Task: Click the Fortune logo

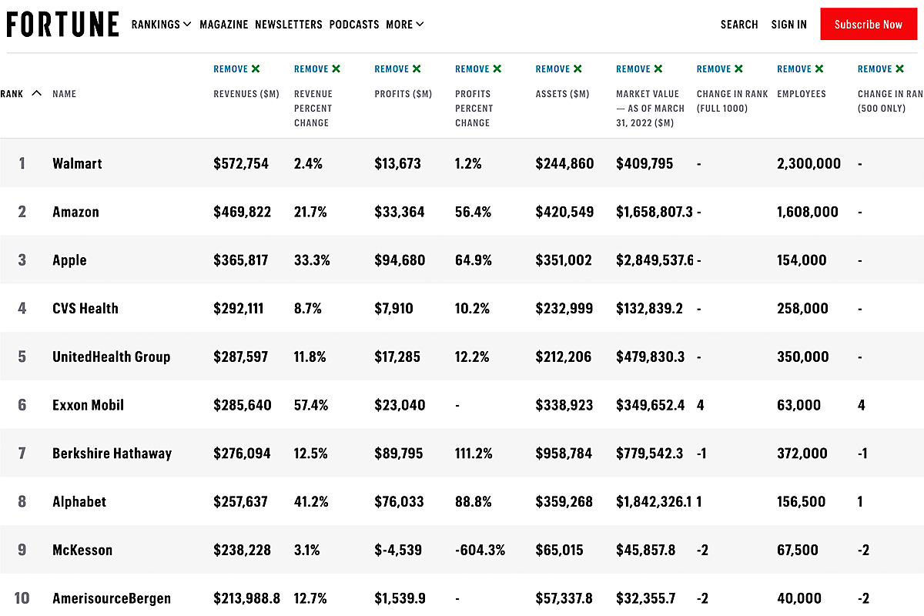Action: coord(63,25)
